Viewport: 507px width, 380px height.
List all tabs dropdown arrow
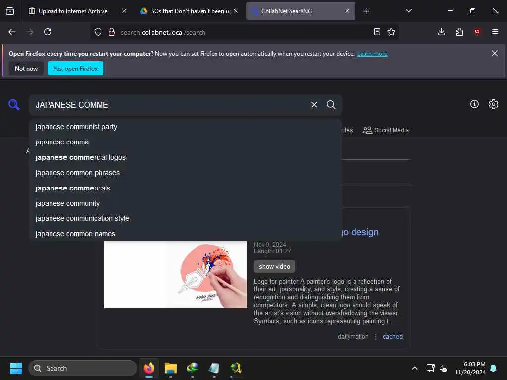click(x=408, y=11)
